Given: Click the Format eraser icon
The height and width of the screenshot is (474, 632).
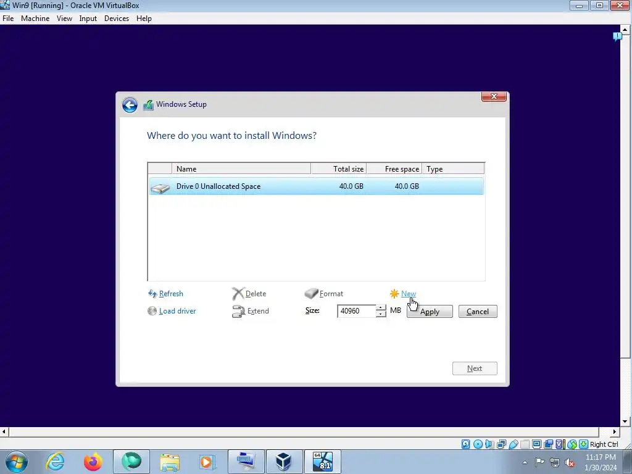Looking at the screenshot, I should click(x=311, y=293).
